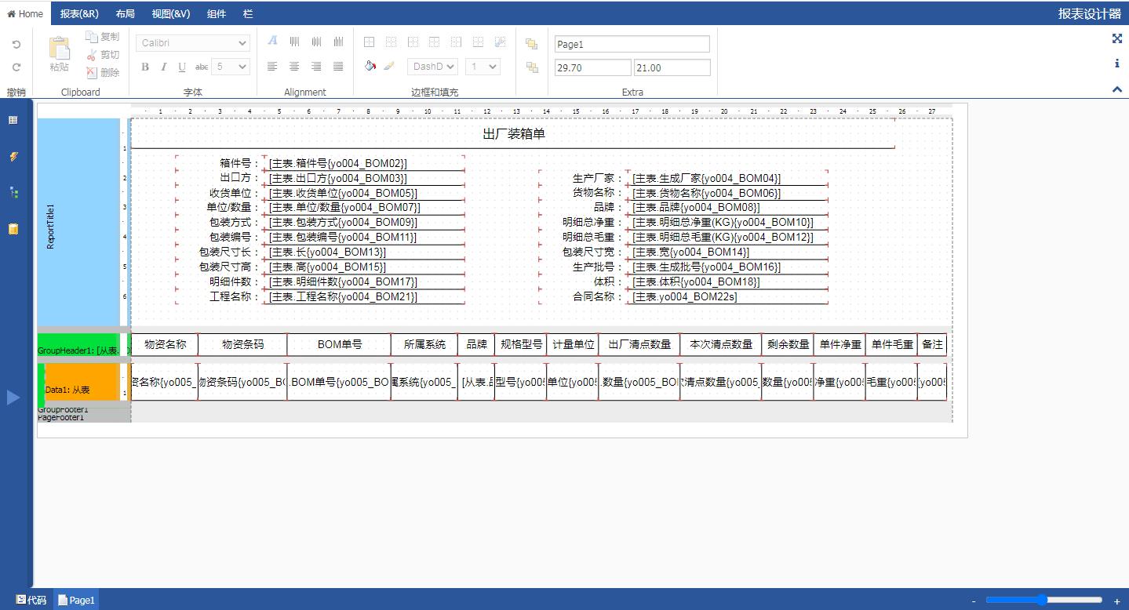This screenshot has width=1129, height=610.
Task: Collapse the ribbon with the chevron
Action: point(1117,89)
